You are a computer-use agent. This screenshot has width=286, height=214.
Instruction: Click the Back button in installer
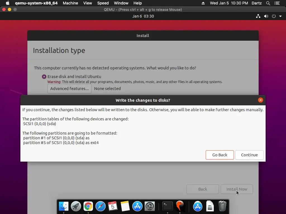point(203,189)
